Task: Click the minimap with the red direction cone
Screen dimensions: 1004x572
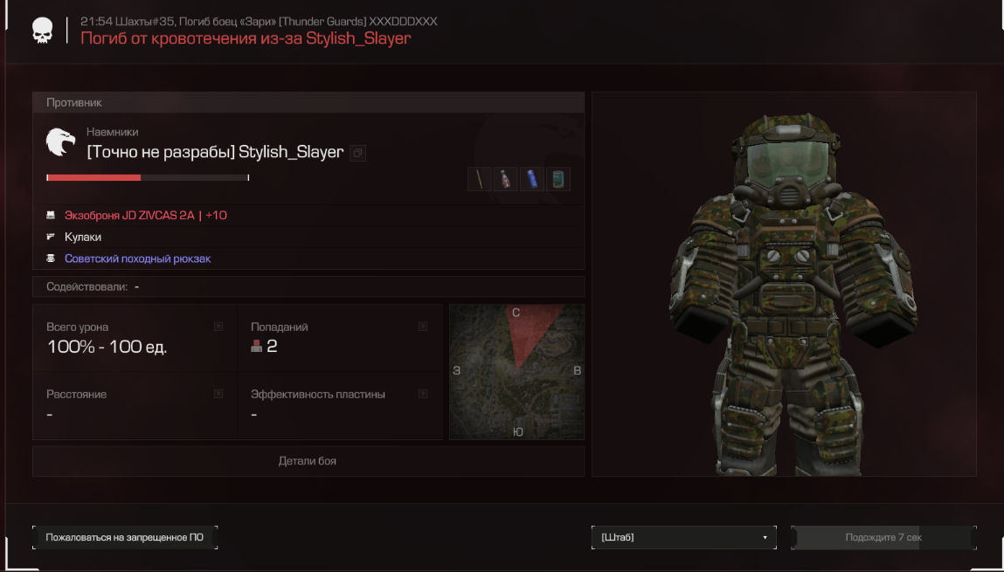Action: pyautogui.click(x=516, y=372)
